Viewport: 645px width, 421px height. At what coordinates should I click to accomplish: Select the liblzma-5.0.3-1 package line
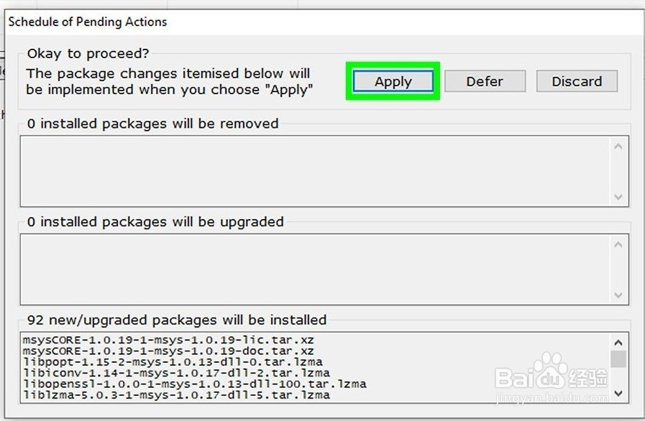(176, 395)
